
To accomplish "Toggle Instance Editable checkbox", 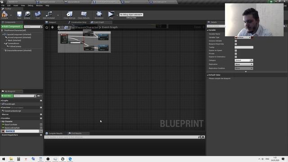I will [x=236, y=41].
